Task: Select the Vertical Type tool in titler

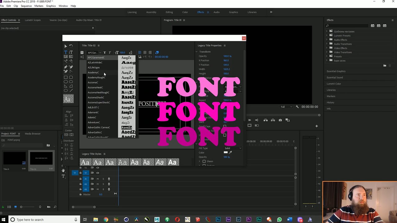Action: 71,52
